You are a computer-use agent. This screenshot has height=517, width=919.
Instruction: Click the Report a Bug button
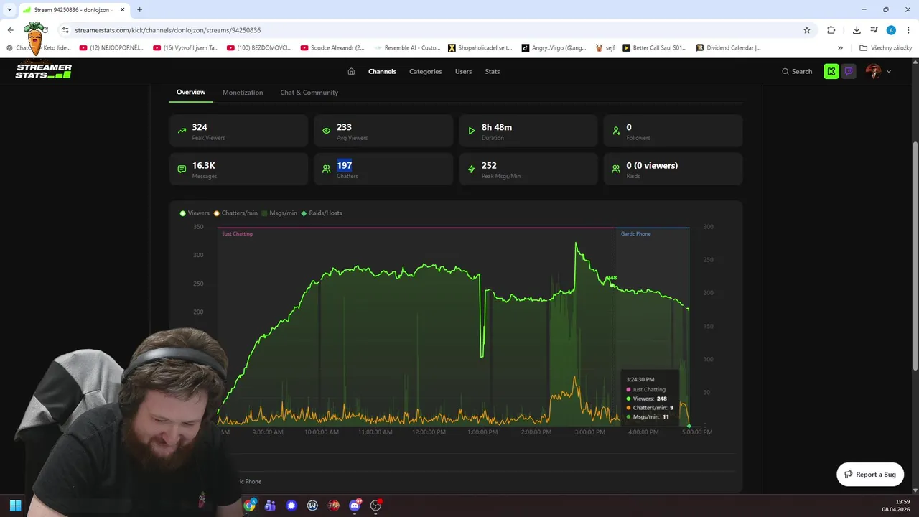870,475
